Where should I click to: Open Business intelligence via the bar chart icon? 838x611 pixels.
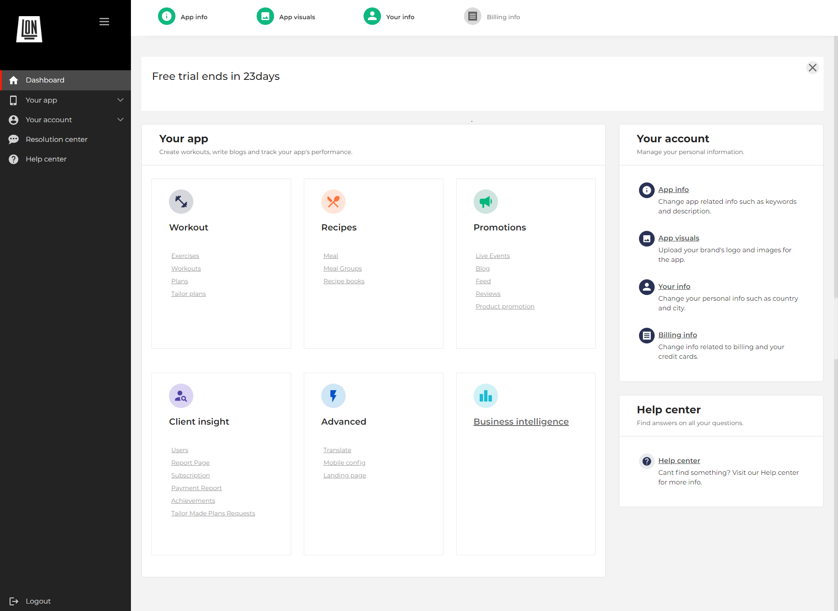[486, 395]
